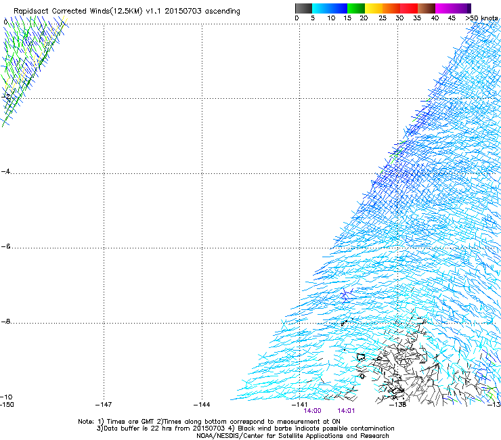Click the Rapidscat Corrected Winds title text
Image resolution: width=501 pixels, height=440 pixels.
point(127,11)
